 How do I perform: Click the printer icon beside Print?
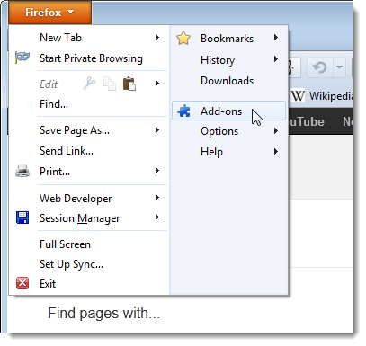[x=22, y=171]
